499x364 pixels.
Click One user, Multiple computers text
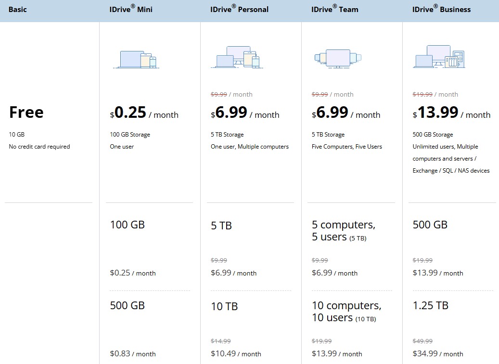(x=250, y=147)
